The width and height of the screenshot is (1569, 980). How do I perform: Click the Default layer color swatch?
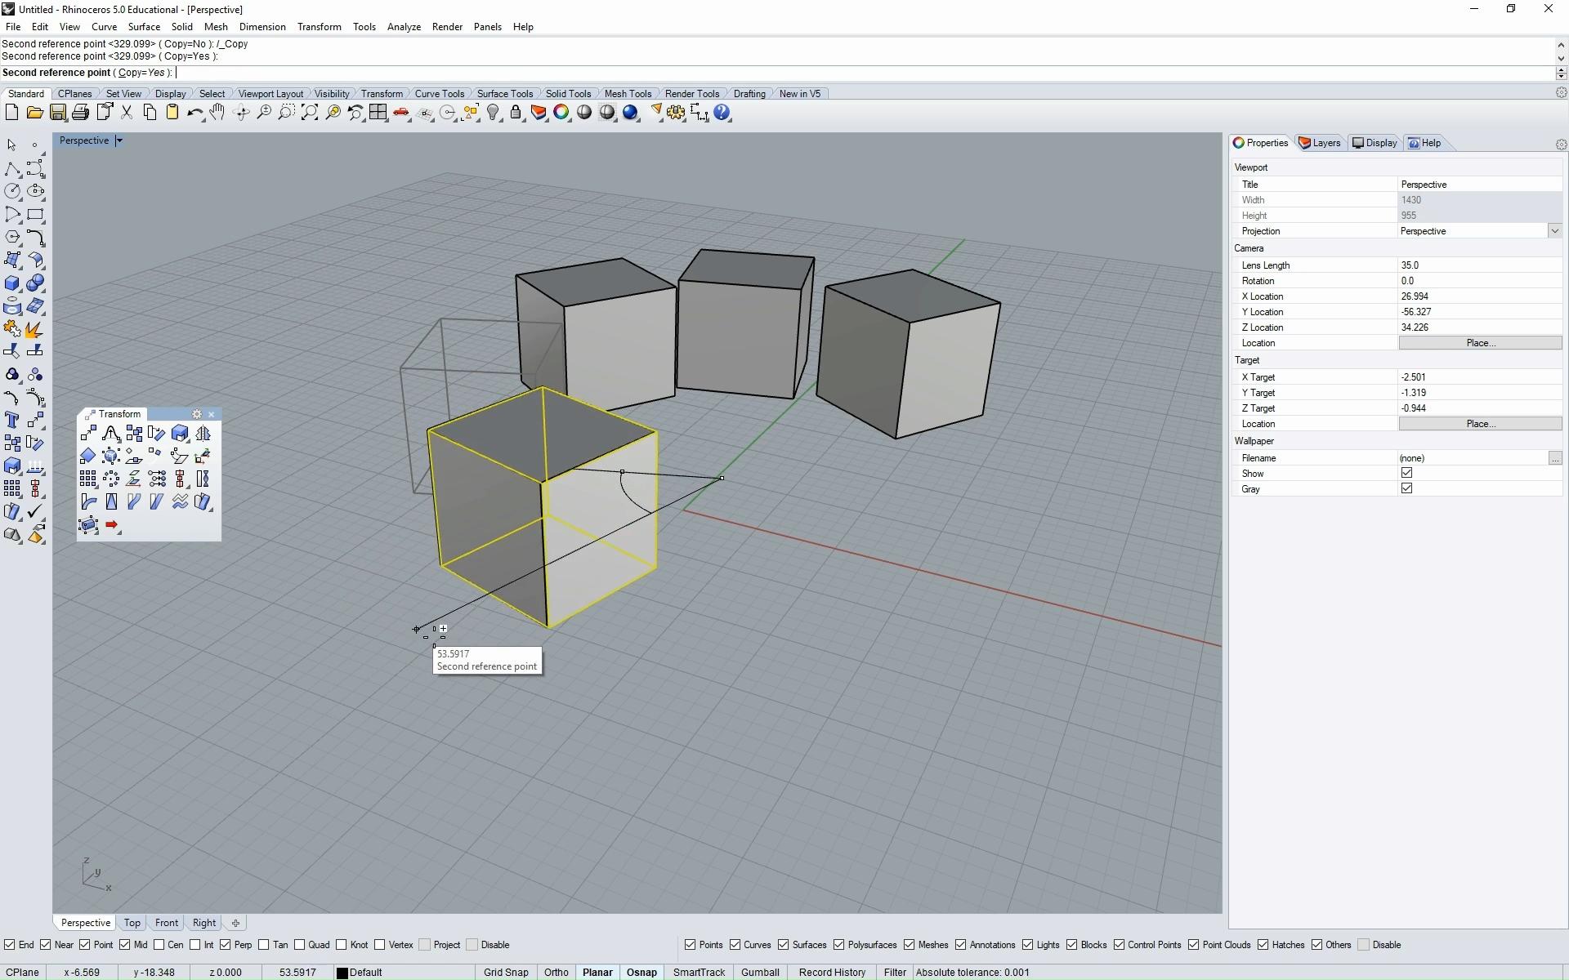coord(342,973)
